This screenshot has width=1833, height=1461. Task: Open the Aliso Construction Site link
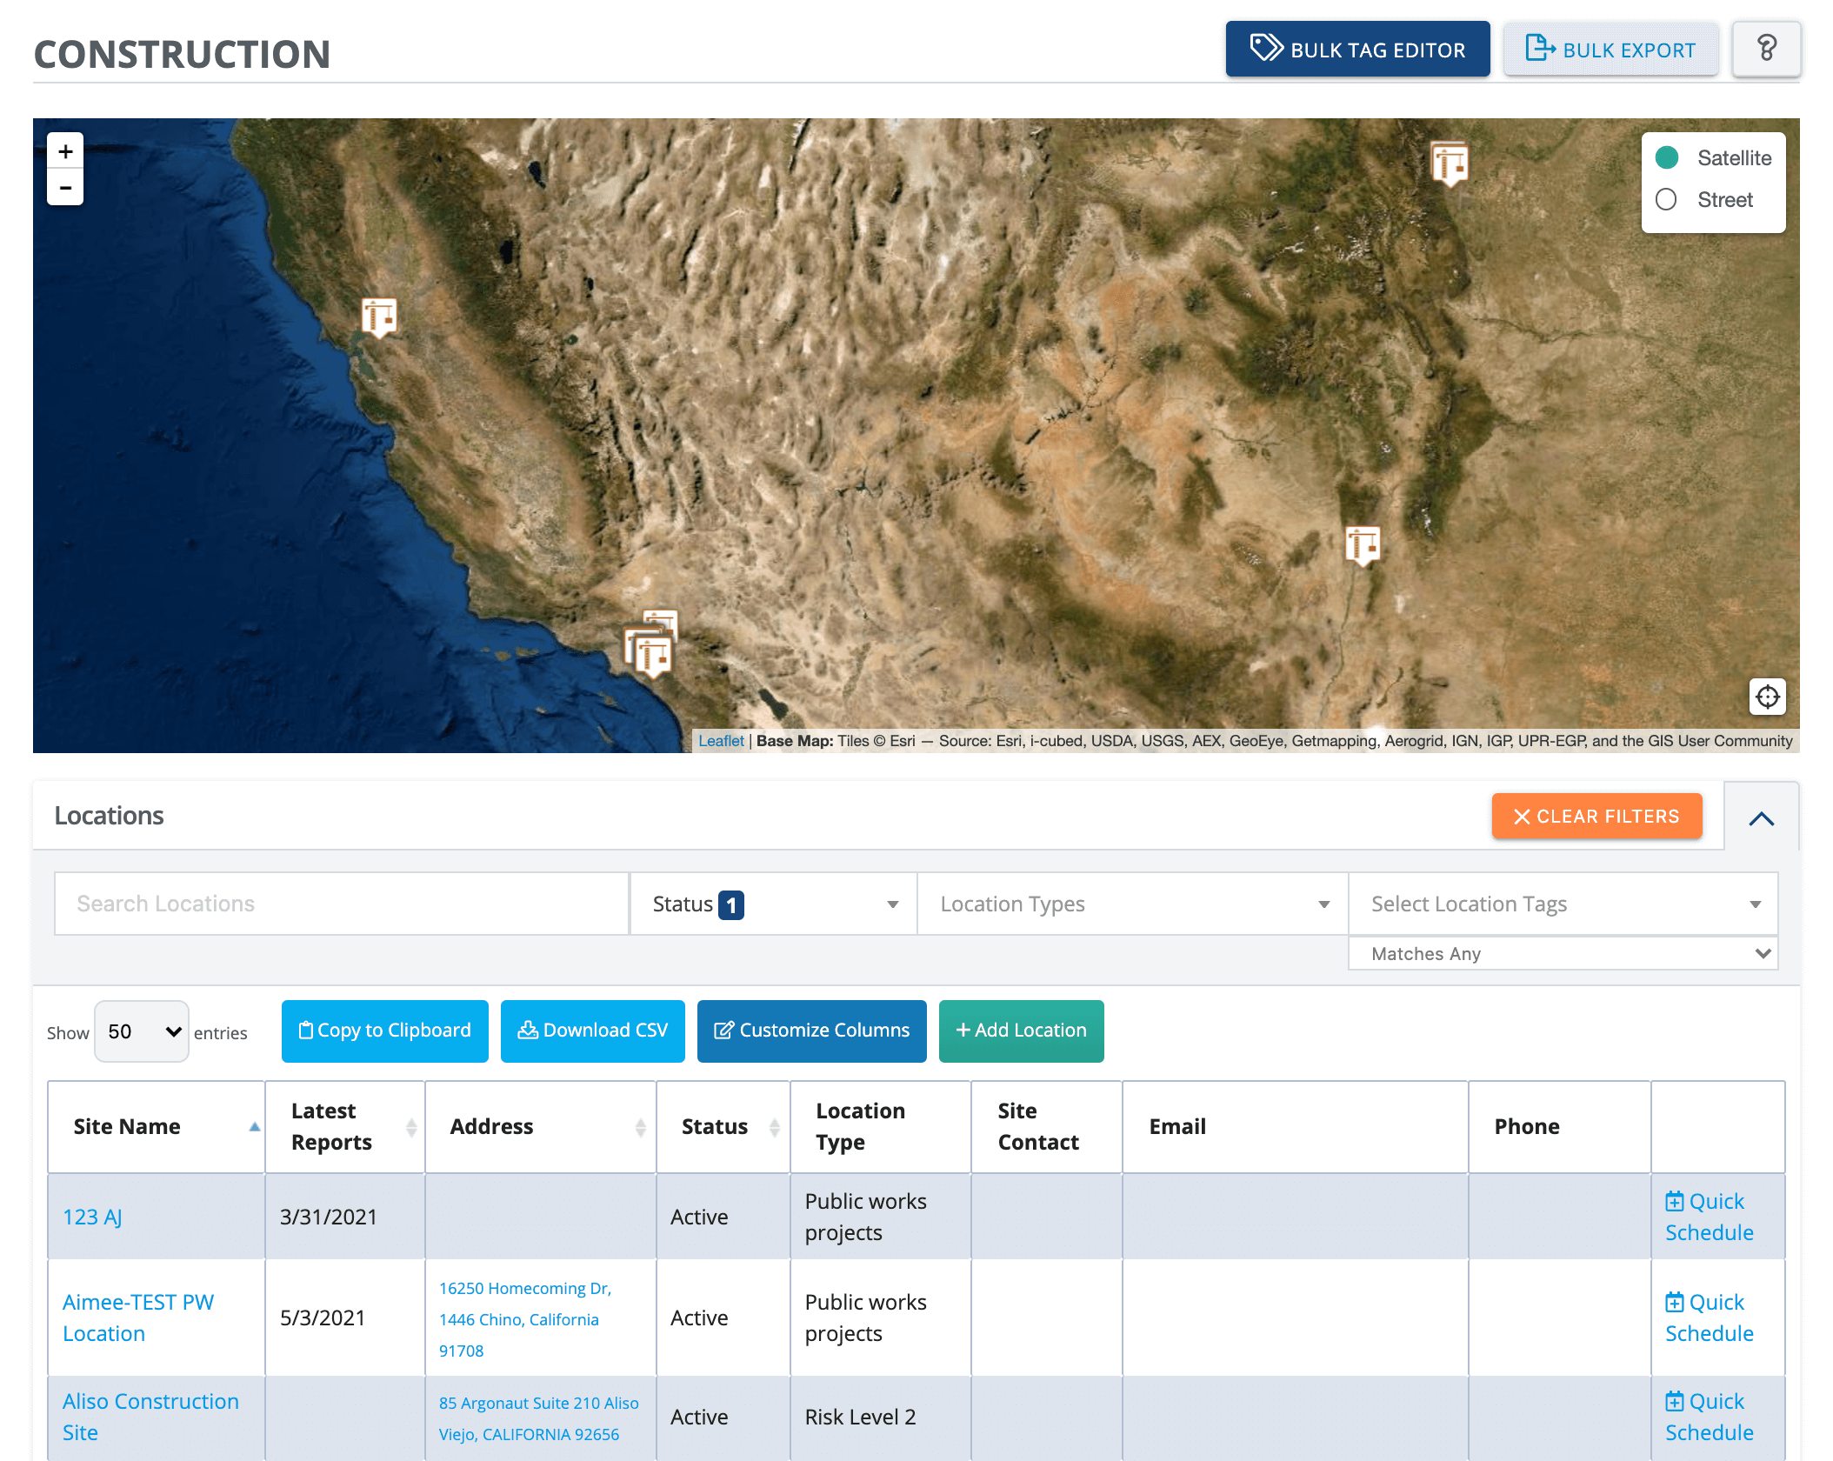pos(150,1417)
